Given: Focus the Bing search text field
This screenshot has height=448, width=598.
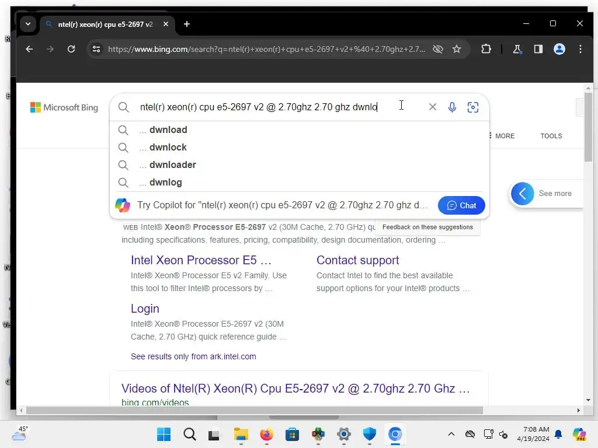Looking at the screenshot, I should click(259, 107).
